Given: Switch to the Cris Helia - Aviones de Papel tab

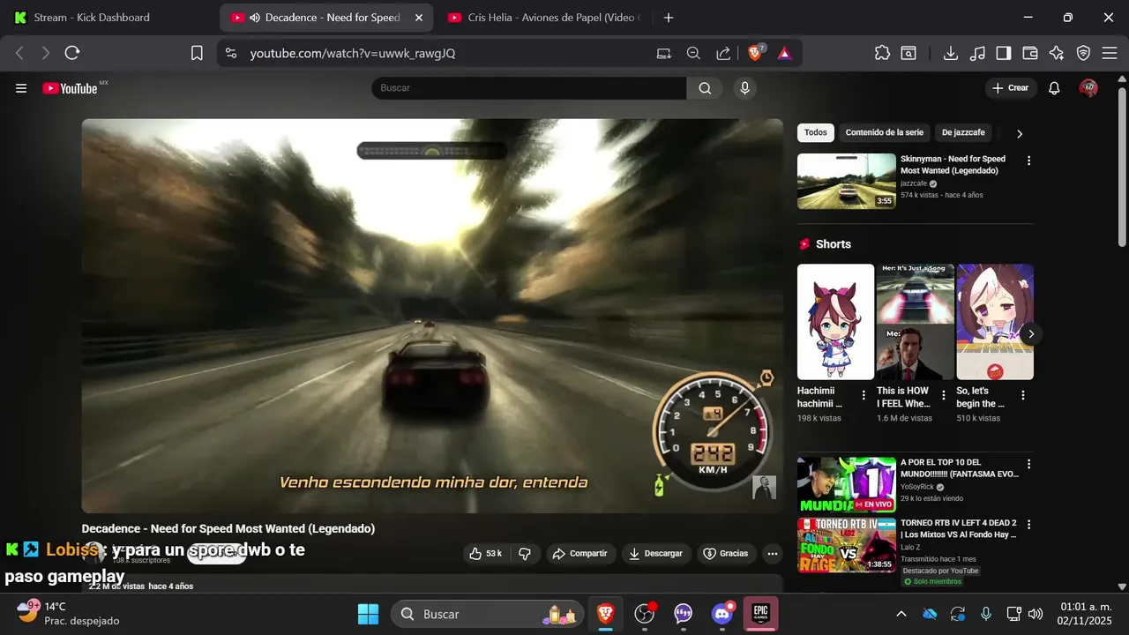Looking at the screenshot, I should pyautogui.click(x=543, y=18).
